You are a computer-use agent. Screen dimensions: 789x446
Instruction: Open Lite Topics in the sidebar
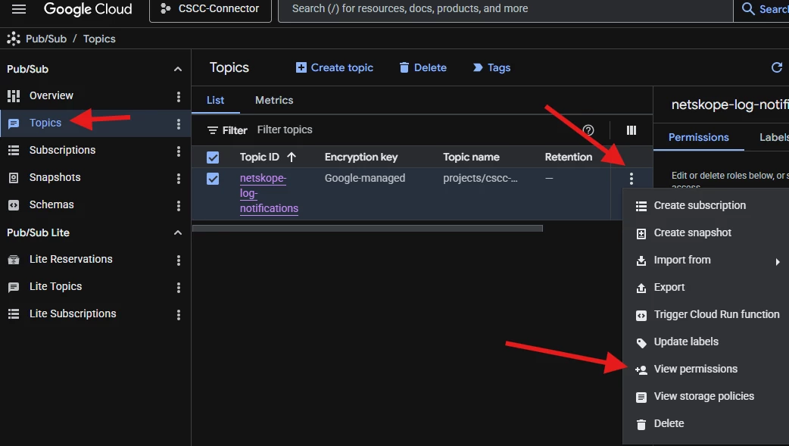pyautogui.click(x=55, y=286)
